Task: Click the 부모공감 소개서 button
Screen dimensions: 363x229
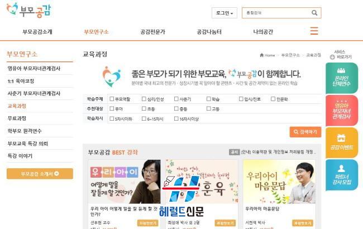Action: [40, 174]
